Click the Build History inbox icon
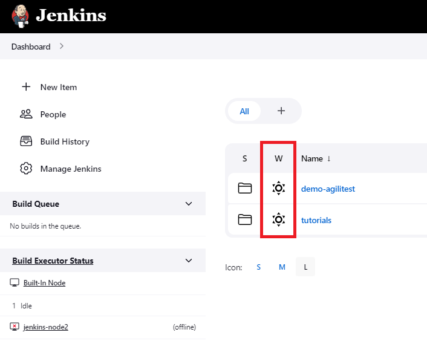 pos(26,141)
